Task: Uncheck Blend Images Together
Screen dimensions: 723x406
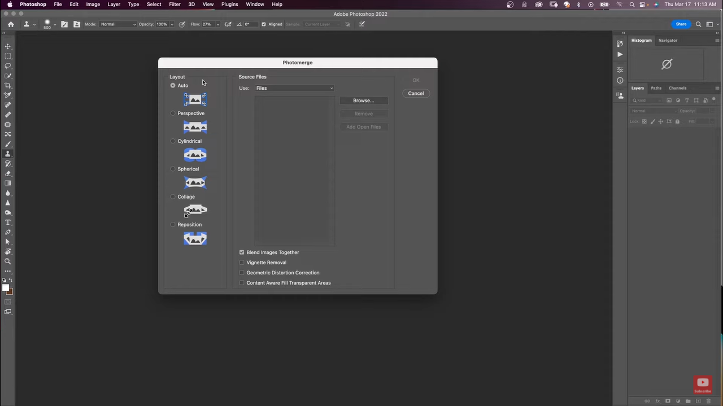Action: (x=242, y=252)
